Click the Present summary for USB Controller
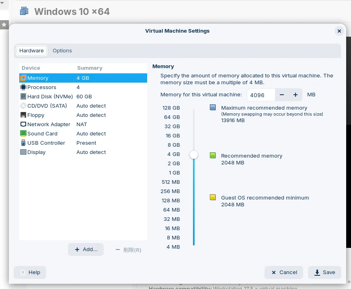 pyautogui.click(x=86, y=143)
